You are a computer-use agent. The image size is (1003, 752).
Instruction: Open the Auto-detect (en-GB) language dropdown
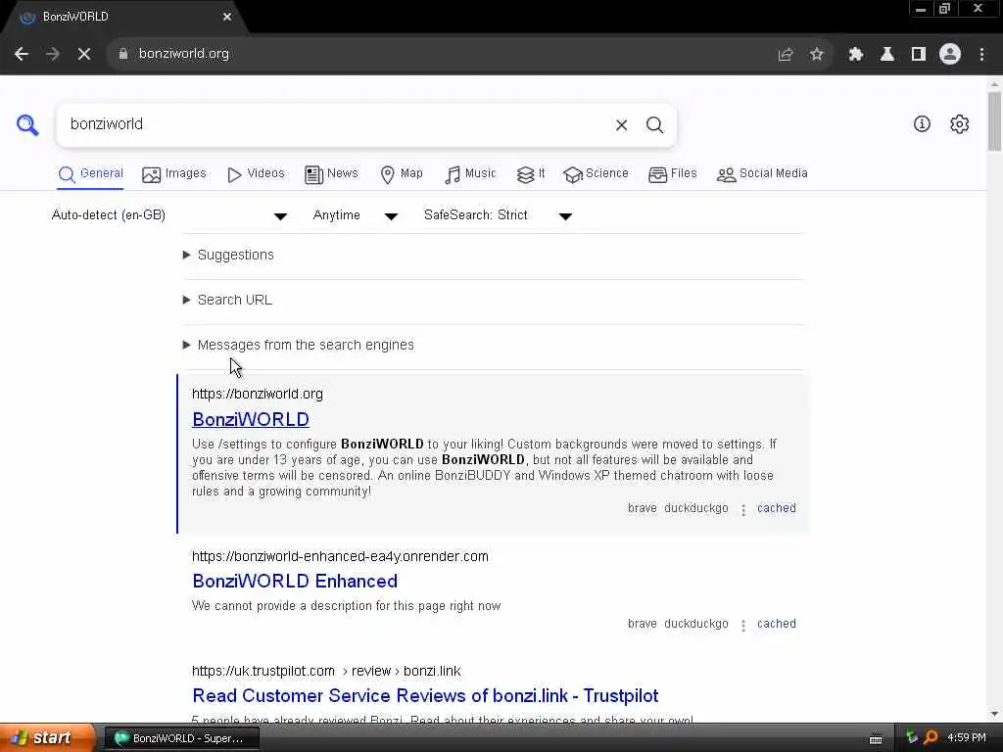pos(168,215)
